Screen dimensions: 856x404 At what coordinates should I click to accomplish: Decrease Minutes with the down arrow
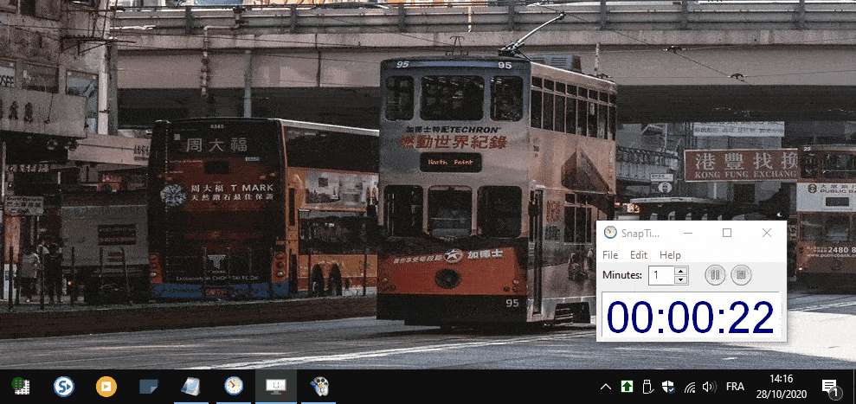(680, 279)
